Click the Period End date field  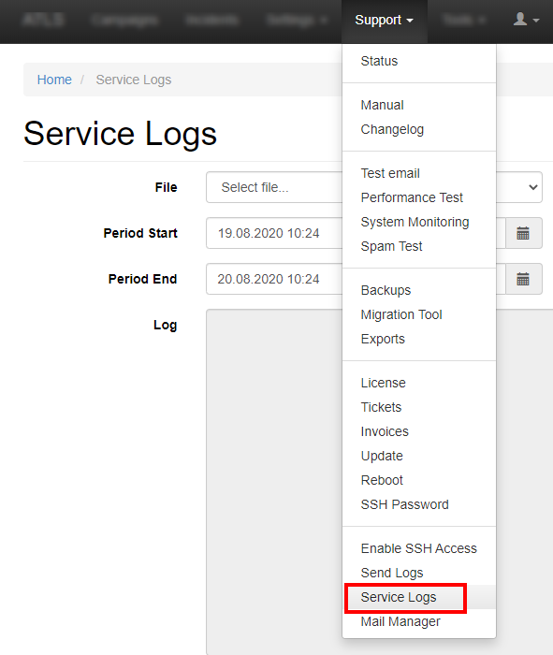(x=274, y=279)
